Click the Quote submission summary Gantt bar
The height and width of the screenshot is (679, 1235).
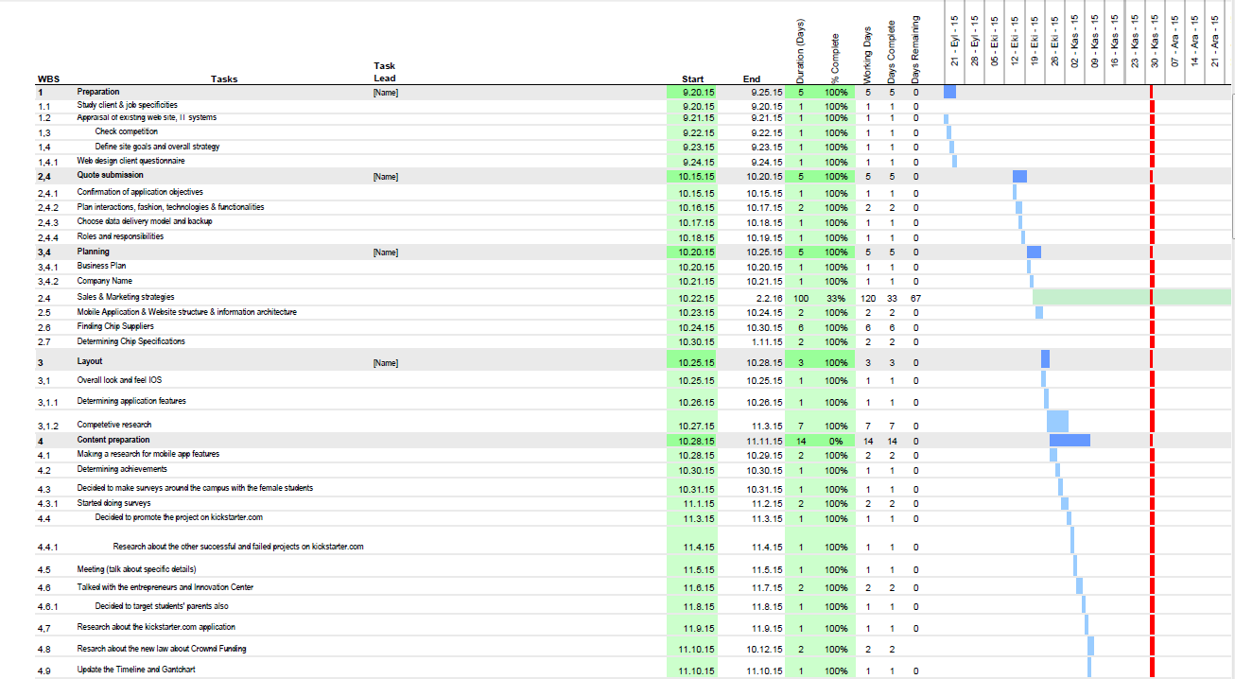pyautogui.click(x=1019, y=177)
